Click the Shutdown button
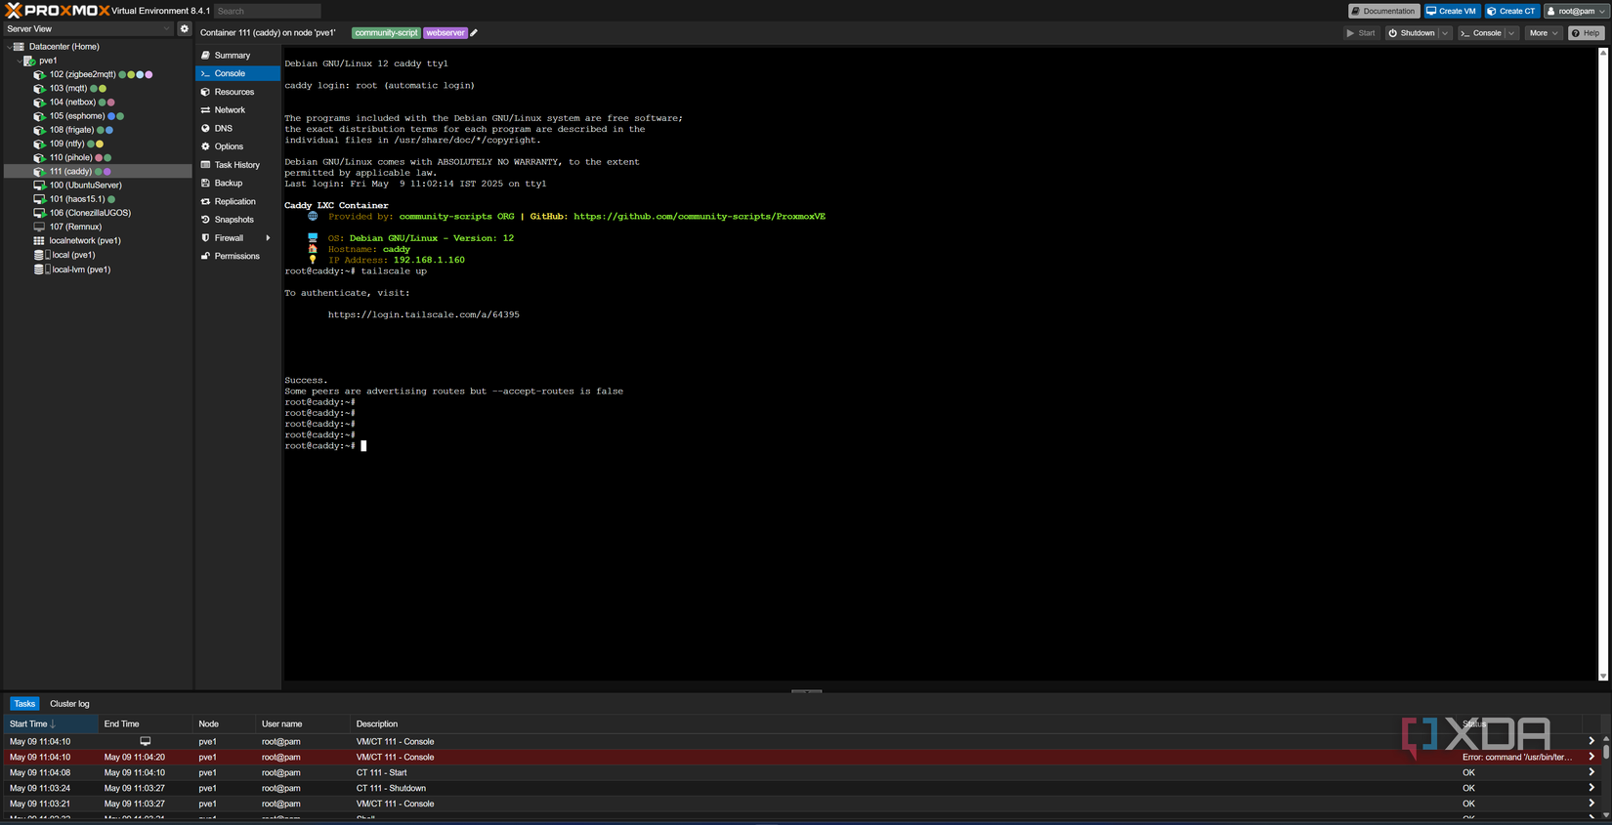This screenshot has width=1612, height=825. [1412, 33]
